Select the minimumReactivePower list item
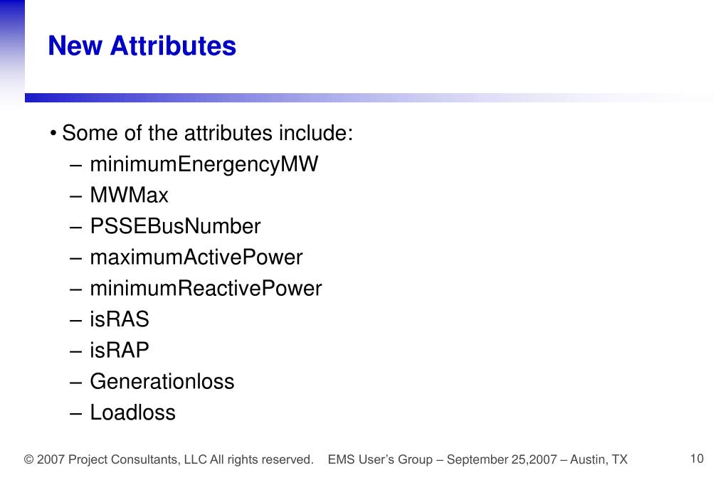 coord(206,288)
